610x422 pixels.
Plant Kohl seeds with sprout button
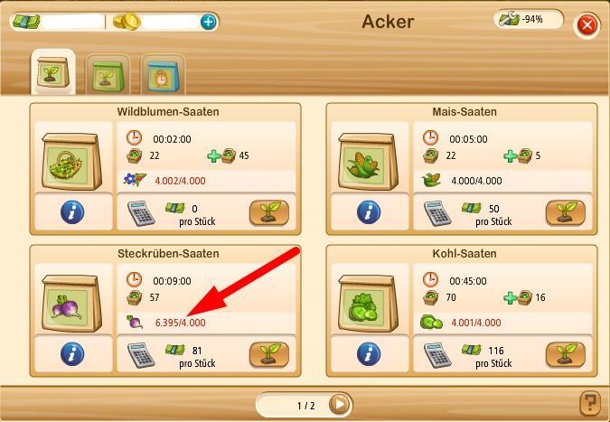[x=566, y=354]
